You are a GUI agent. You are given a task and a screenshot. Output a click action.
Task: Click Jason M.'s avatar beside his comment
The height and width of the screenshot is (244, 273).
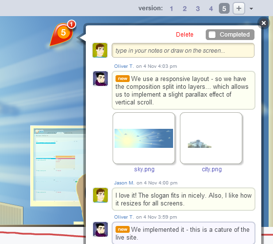100,195
